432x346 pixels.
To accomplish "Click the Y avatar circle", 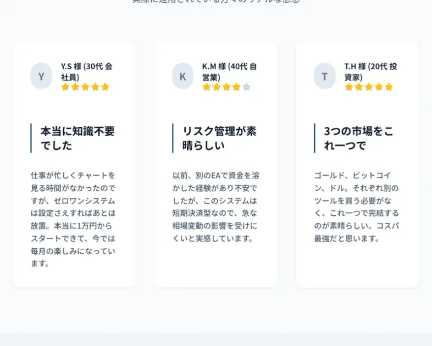I will point(41,76).
